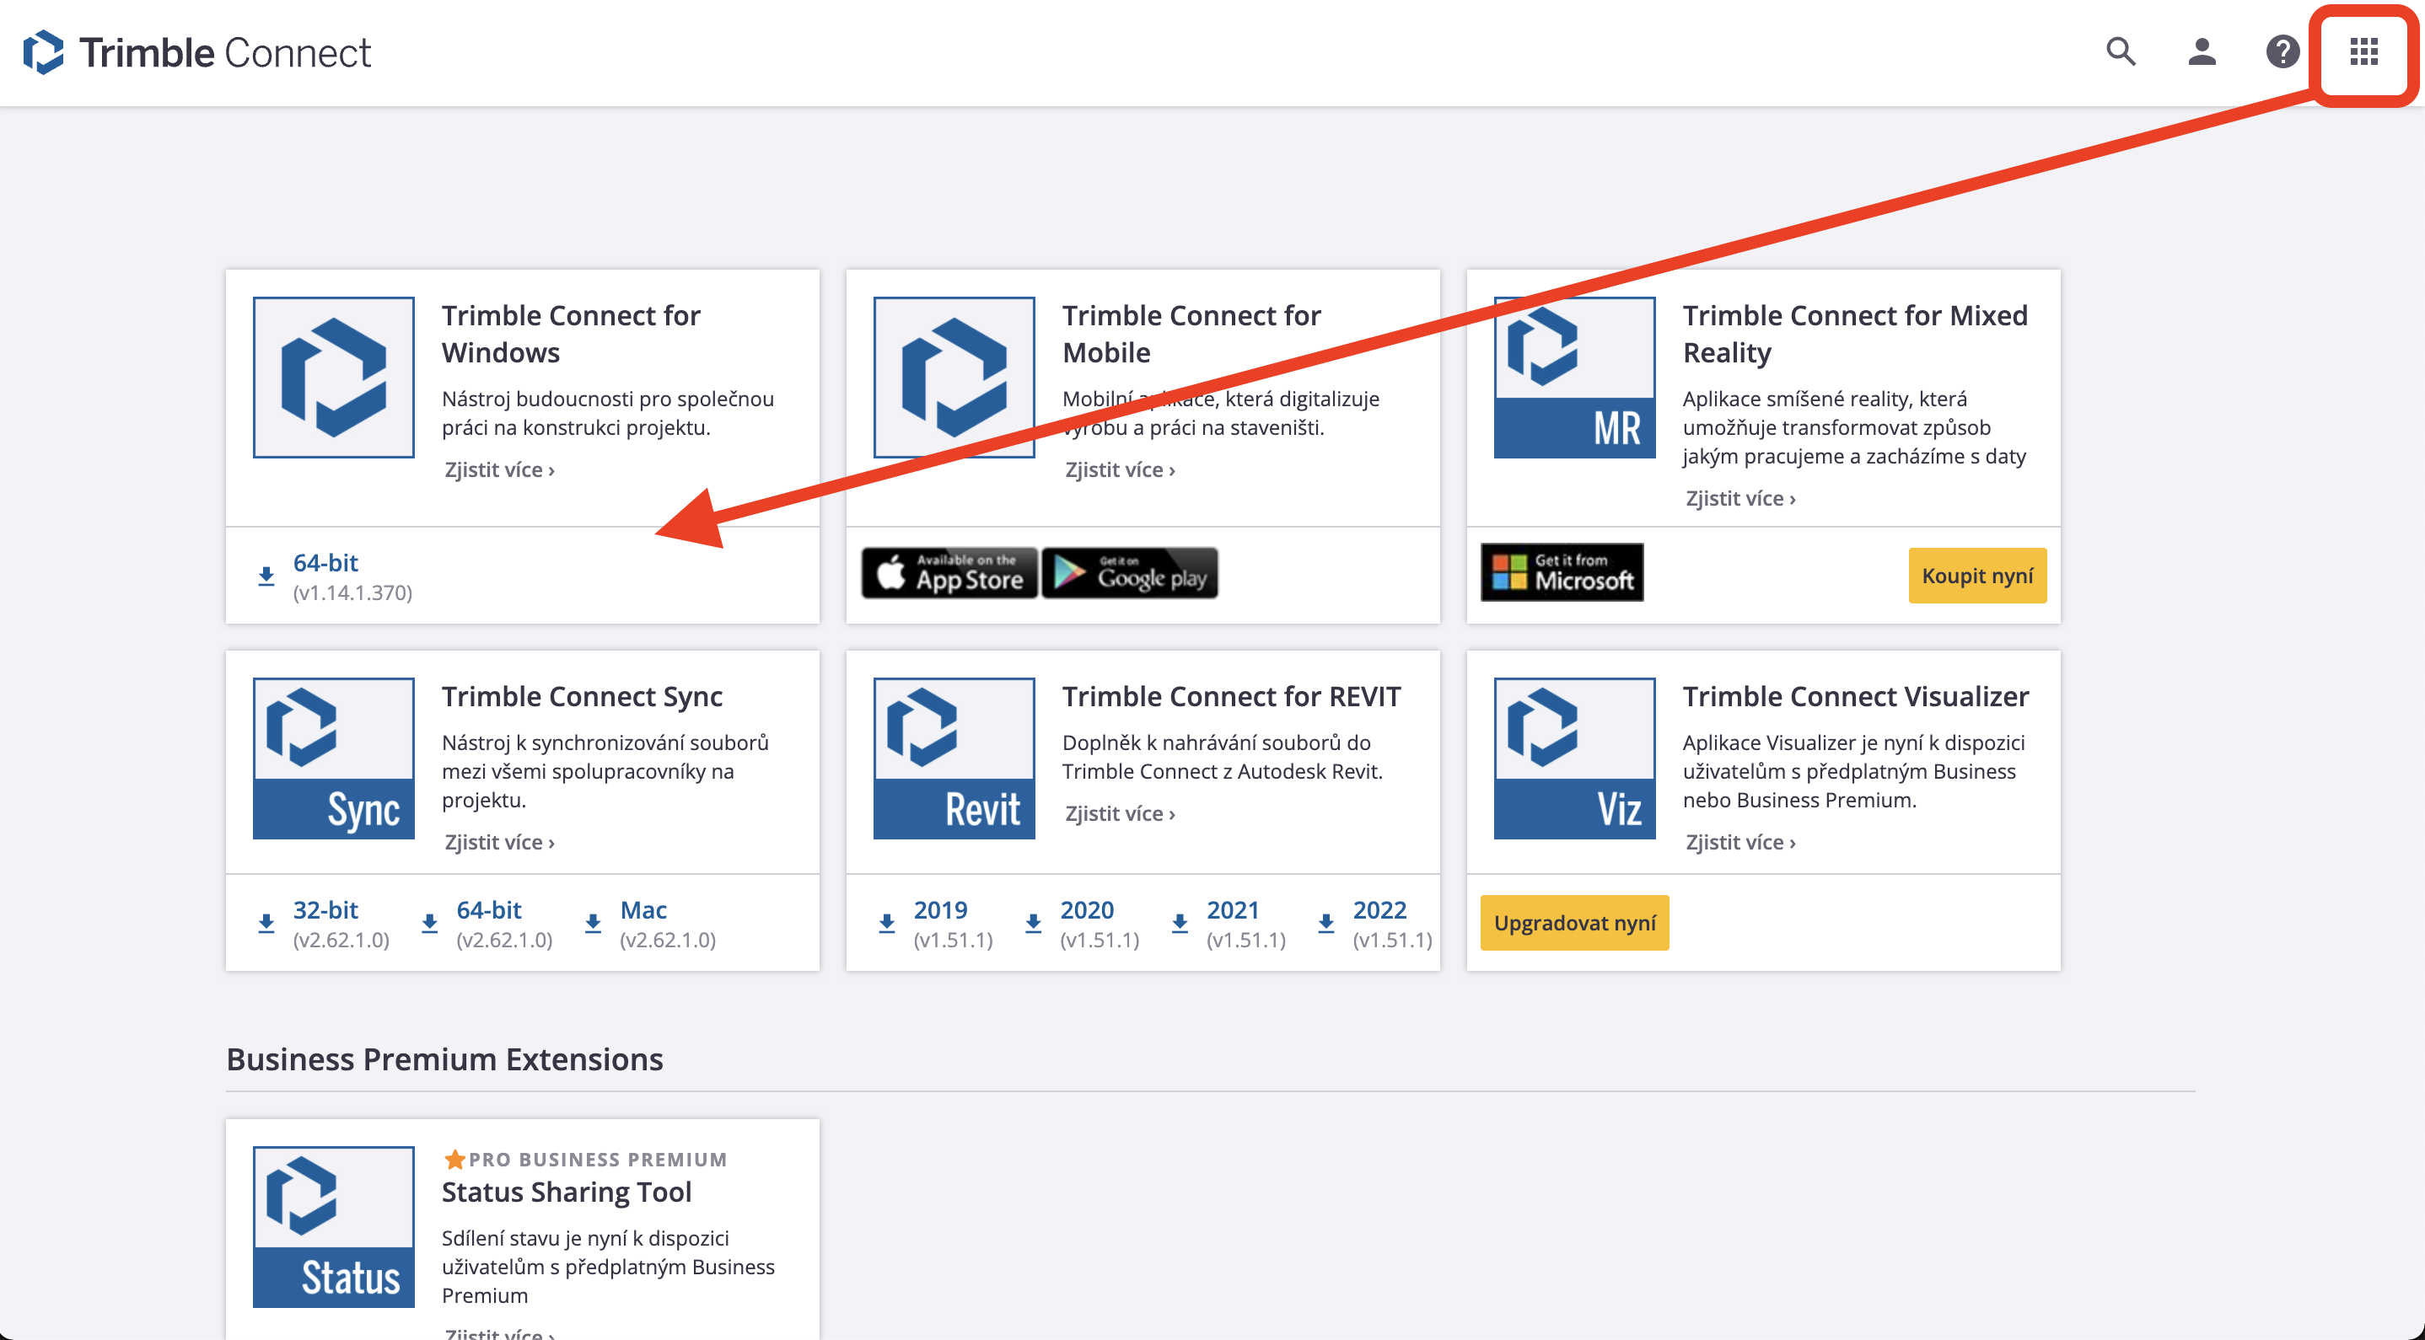The width and height of the screenshot is (2425, 1340).
Task: Open the search icon in header
Action: tap(2120, 51)
